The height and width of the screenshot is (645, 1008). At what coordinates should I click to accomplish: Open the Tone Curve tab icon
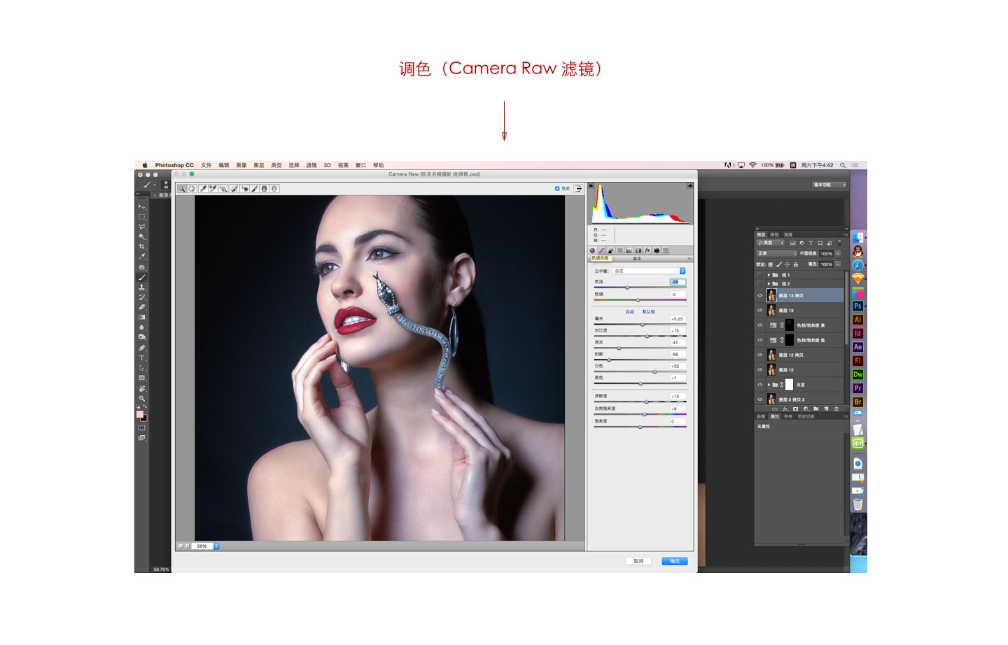pos(601,250)
